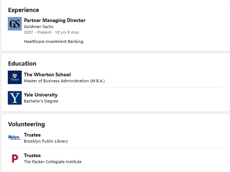Open Brooklyn Public Library organization link
The image size is (230, 172).
46,141
